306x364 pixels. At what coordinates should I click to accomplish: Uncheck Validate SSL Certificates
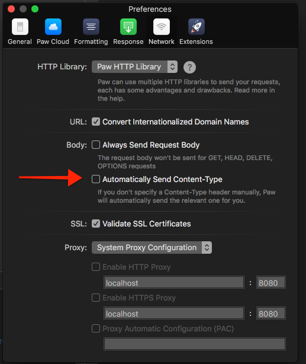pyautogui.click(x=96, y=223)
